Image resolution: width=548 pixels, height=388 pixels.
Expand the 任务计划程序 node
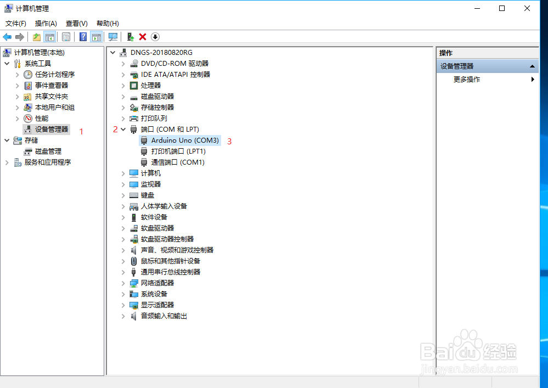[17, 75]
